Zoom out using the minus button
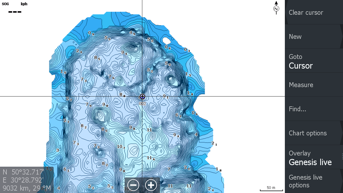Viewport: 343px width, 193px height. [133, 185]
